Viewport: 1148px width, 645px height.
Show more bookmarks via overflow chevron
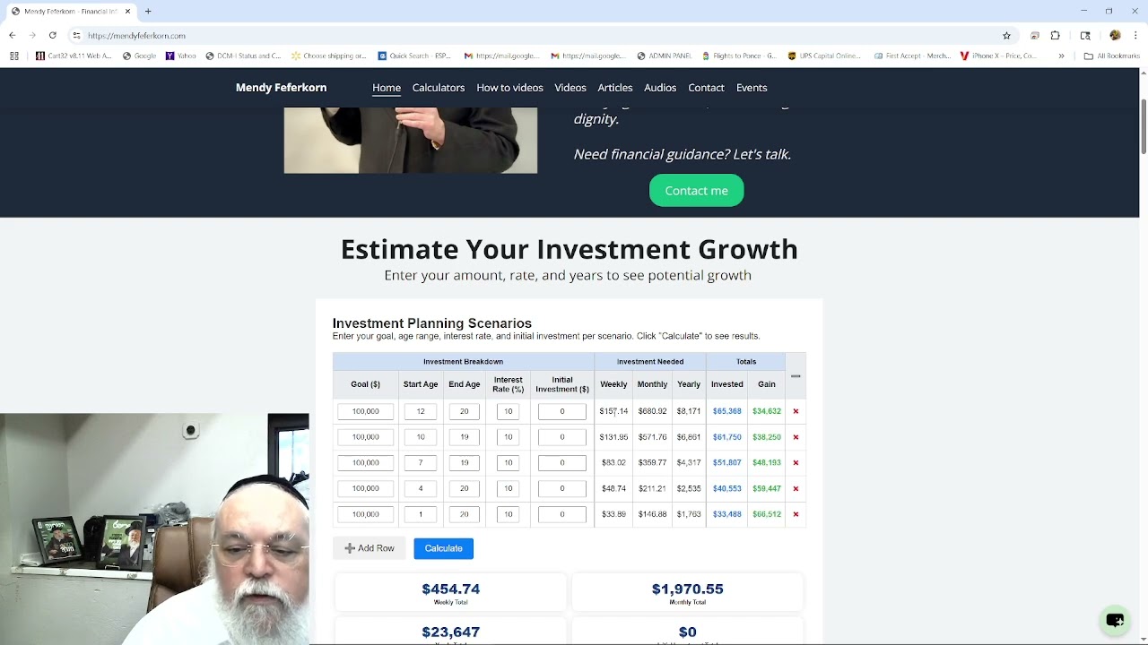(1061, 56)
